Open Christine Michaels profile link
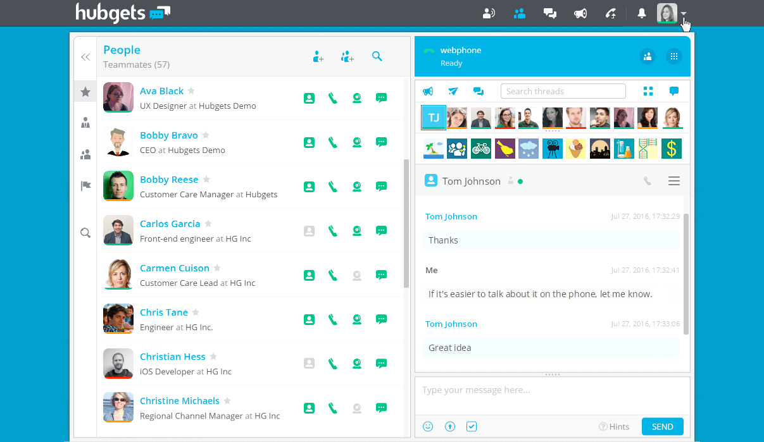 click(180, 401)
